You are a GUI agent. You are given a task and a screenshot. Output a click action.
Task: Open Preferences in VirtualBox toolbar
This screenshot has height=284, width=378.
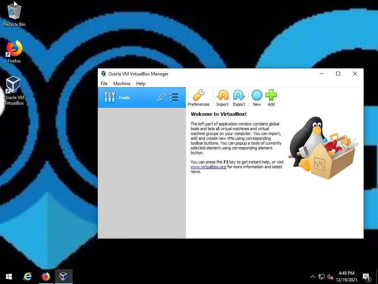(x=199, y=98)
